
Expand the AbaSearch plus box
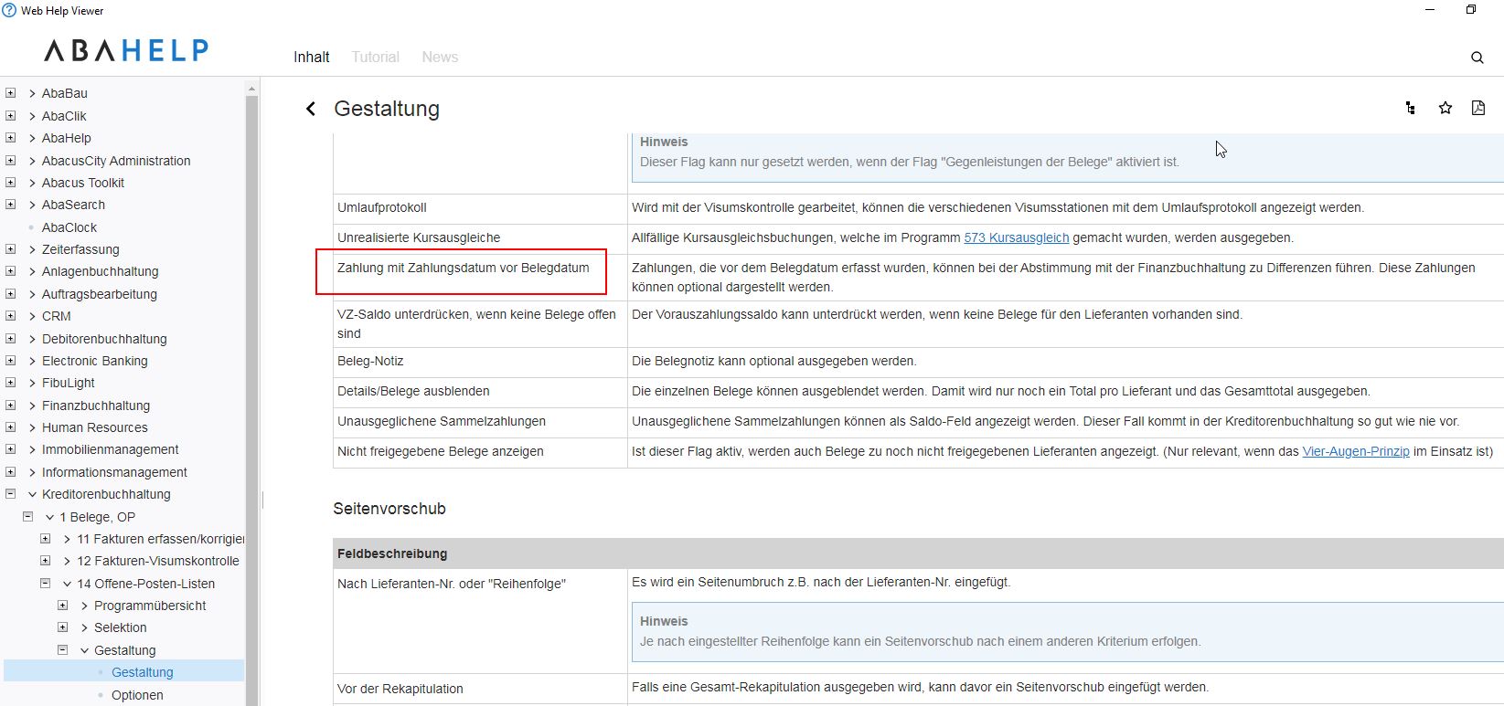(x=10, y=205)
